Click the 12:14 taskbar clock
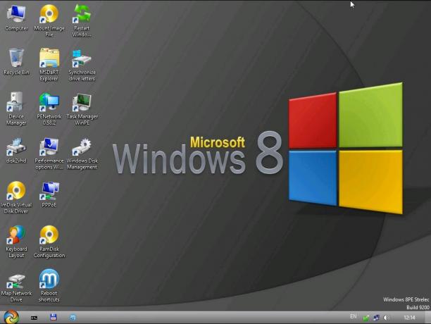The width and height of the screenshot is (431, 324). pyautogui.click(x=409, y=318)
